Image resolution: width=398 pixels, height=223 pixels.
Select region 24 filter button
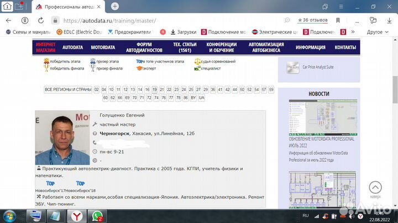184,90
